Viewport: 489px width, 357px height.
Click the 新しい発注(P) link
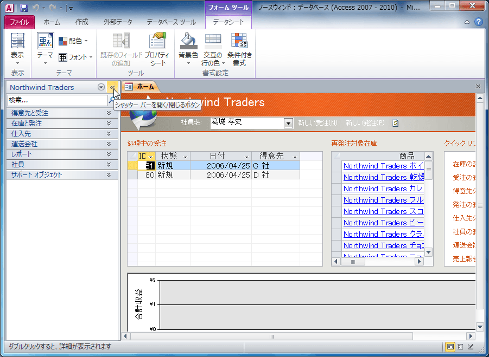pyautogui.click(x=365, y=123)
